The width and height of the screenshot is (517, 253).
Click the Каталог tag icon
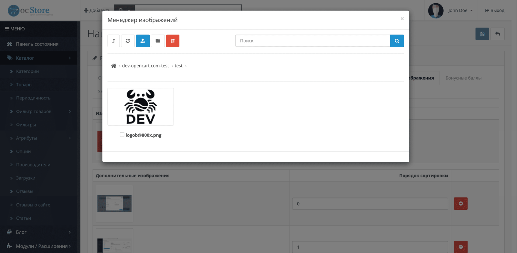click(x=10, y=58)
